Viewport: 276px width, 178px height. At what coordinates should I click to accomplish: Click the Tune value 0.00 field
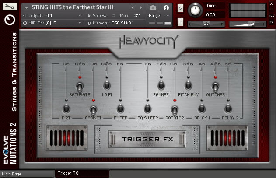click(215, 15)
